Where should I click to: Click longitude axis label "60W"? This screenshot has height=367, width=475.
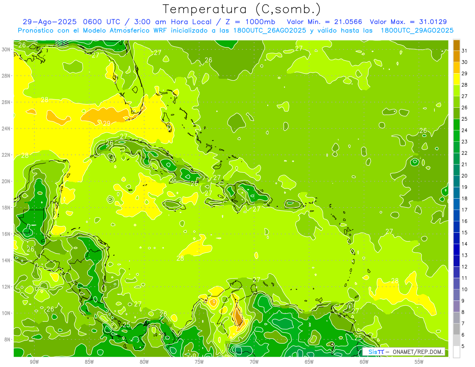pyautogui.click(x=364, y=362)
